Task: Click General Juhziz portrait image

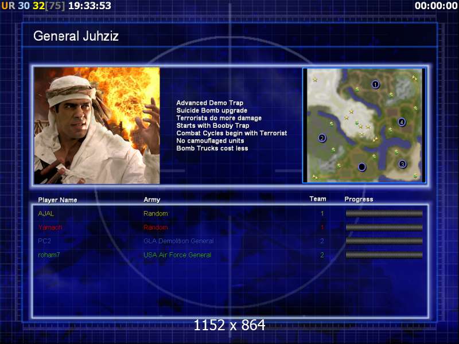Action: [x=97, y=126]
